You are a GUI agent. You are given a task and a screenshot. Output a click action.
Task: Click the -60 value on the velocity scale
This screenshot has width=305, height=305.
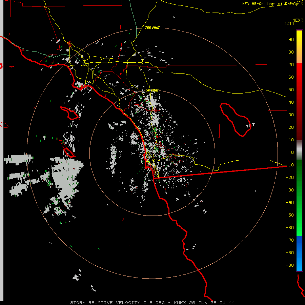[290, 228]
